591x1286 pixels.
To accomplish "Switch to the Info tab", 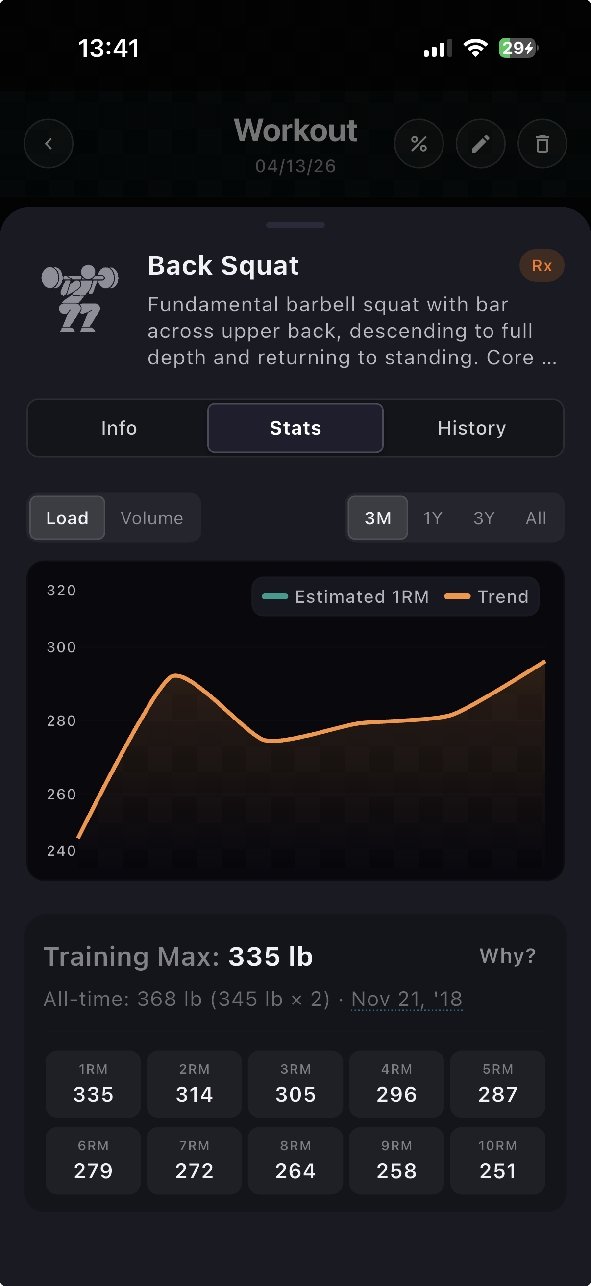I will tap(119, 428).
